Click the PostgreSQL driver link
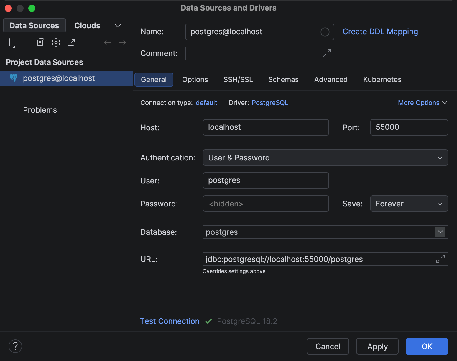Image resolution: width=457 pixels, height=361 pixels. point(270,103)
